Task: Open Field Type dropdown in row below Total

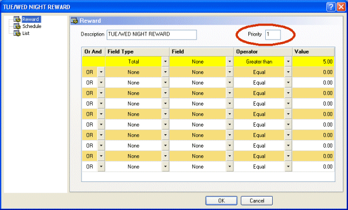Action: pos(166,72)
